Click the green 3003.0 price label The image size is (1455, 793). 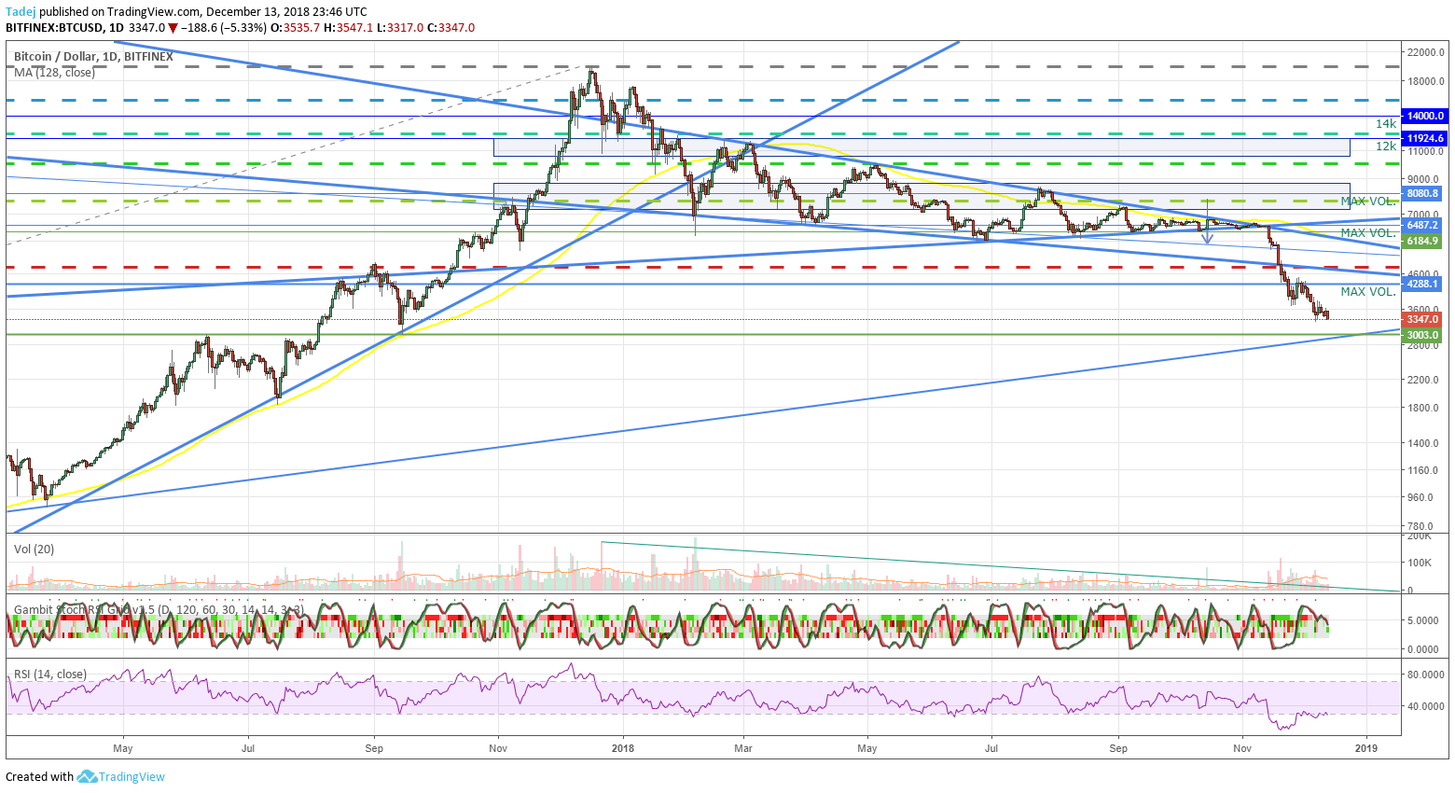(x=1422, y=335)
